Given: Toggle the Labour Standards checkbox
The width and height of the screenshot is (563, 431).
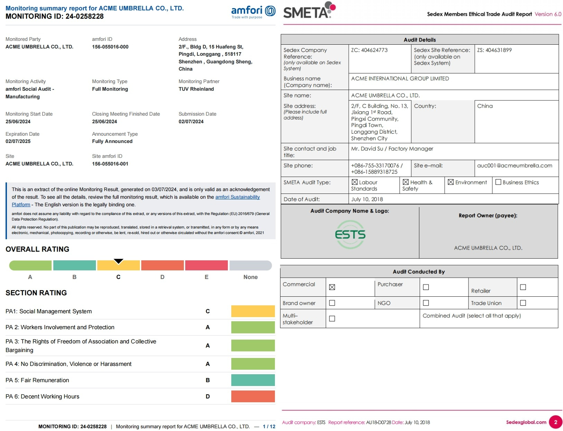Looking at the screenshot, I should pyautogui.click(x=355, y=182).
